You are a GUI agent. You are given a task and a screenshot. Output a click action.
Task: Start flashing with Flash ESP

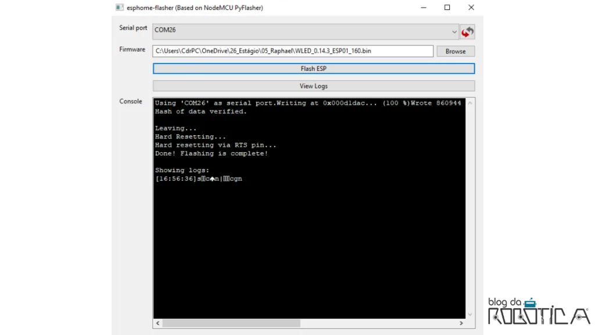(x=313, y=69)
